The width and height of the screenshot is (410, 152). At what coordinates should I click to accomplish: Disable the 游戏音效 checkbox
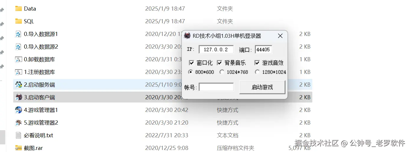(257, 63)
